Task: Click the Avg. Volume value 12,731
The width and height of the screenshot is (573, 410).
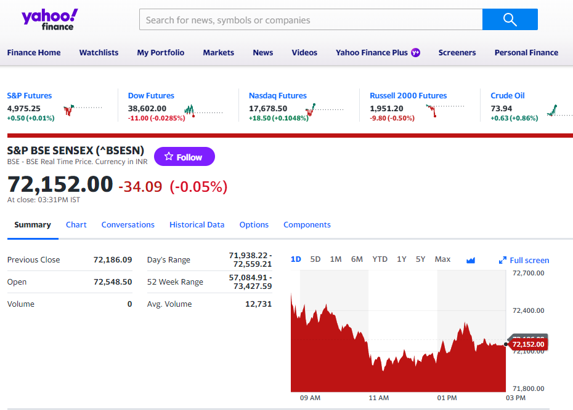Action: click(x=258, y=304)
